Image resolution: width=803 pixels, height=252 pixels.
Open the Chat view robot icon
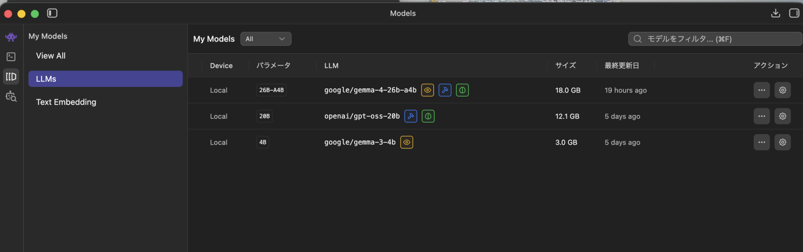(x=11, y=37)
